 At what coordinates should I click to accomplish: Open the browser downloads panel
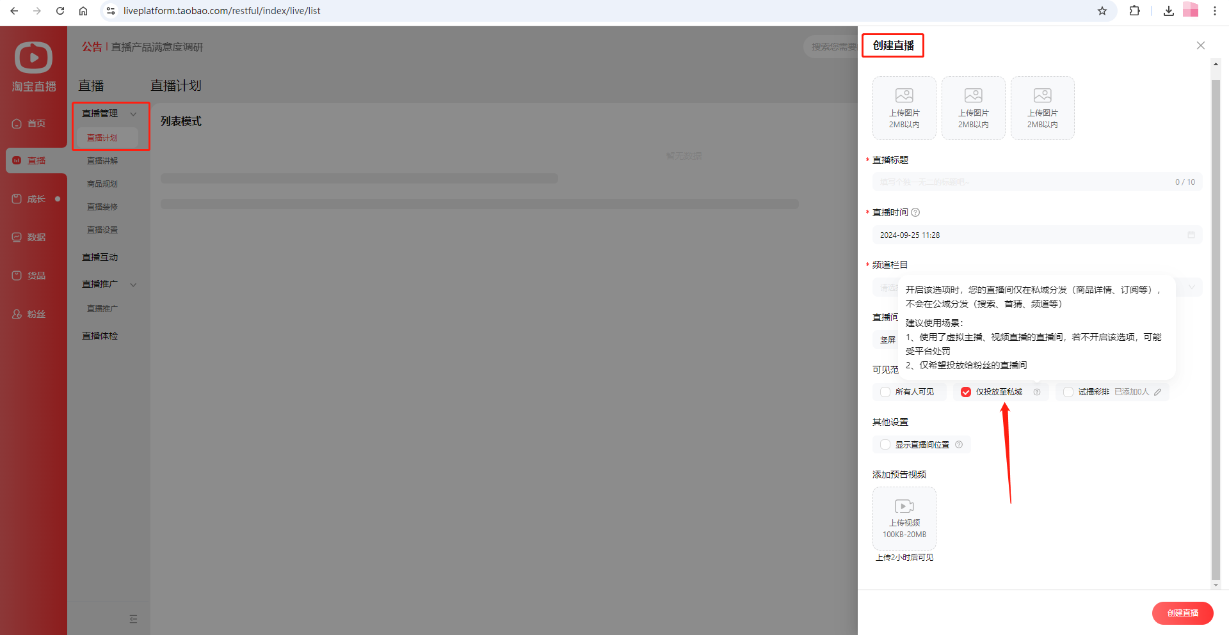click(1169, 11)
